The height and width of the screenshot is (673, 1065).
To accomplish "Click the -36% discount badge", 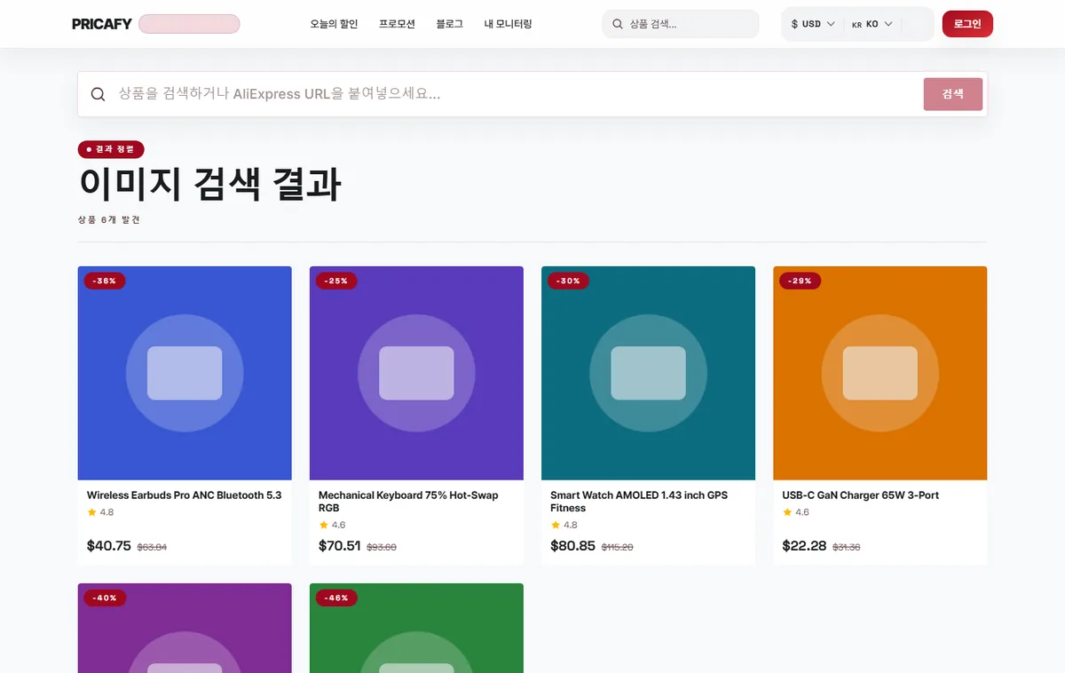I will 106,281.
